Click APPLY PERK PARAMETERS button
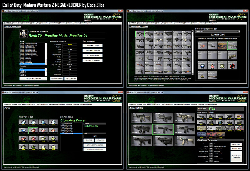Screen dimensions: 250x171 click(x=95, y=149)
